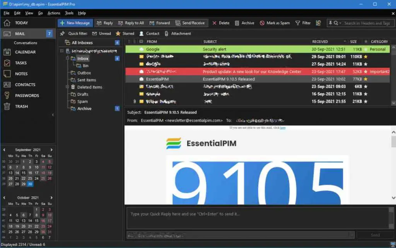Collapse the Inbox folder node
Viewport: 396px width, 248px height.
(67, 58)
